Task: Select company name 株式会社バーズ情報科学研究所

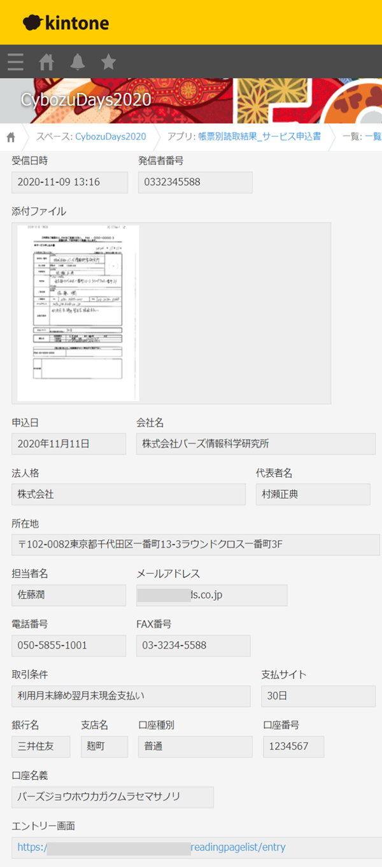Action: point(256,444)
